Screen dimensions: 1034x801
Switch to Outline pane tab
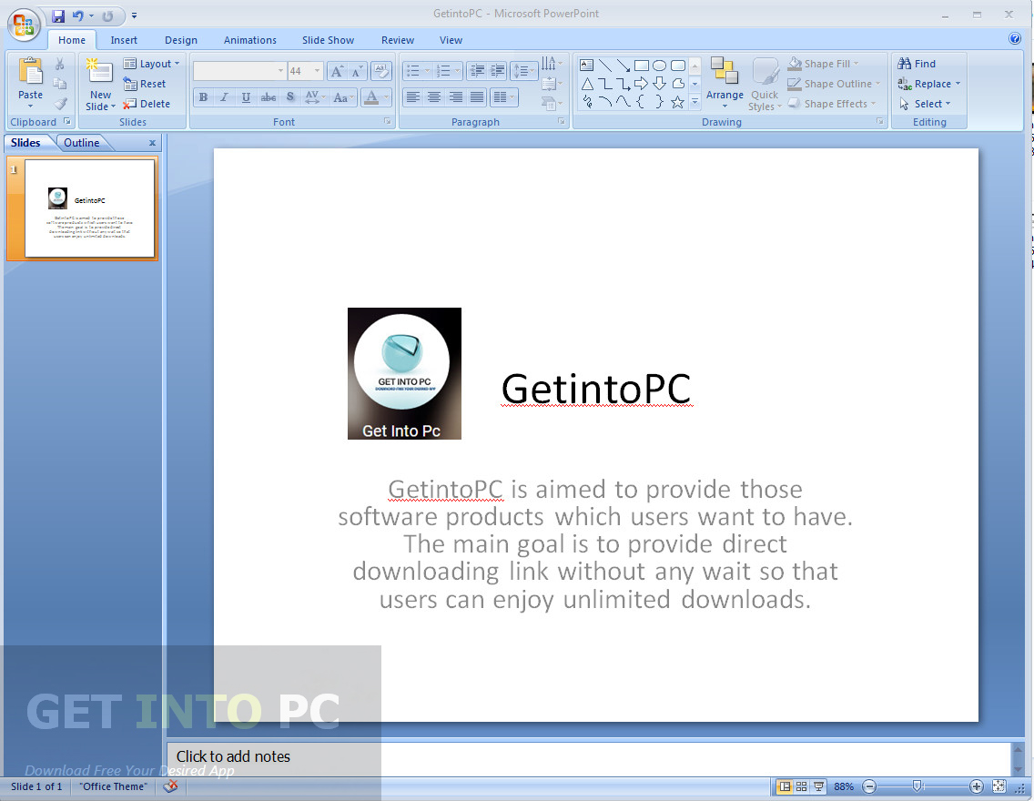coord(82,142)
